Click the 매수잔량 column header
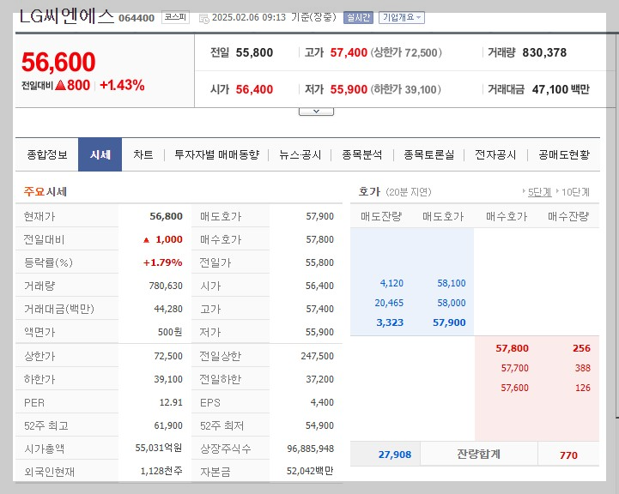The height and width of the screenshot is (494, 619). point(568,216)
